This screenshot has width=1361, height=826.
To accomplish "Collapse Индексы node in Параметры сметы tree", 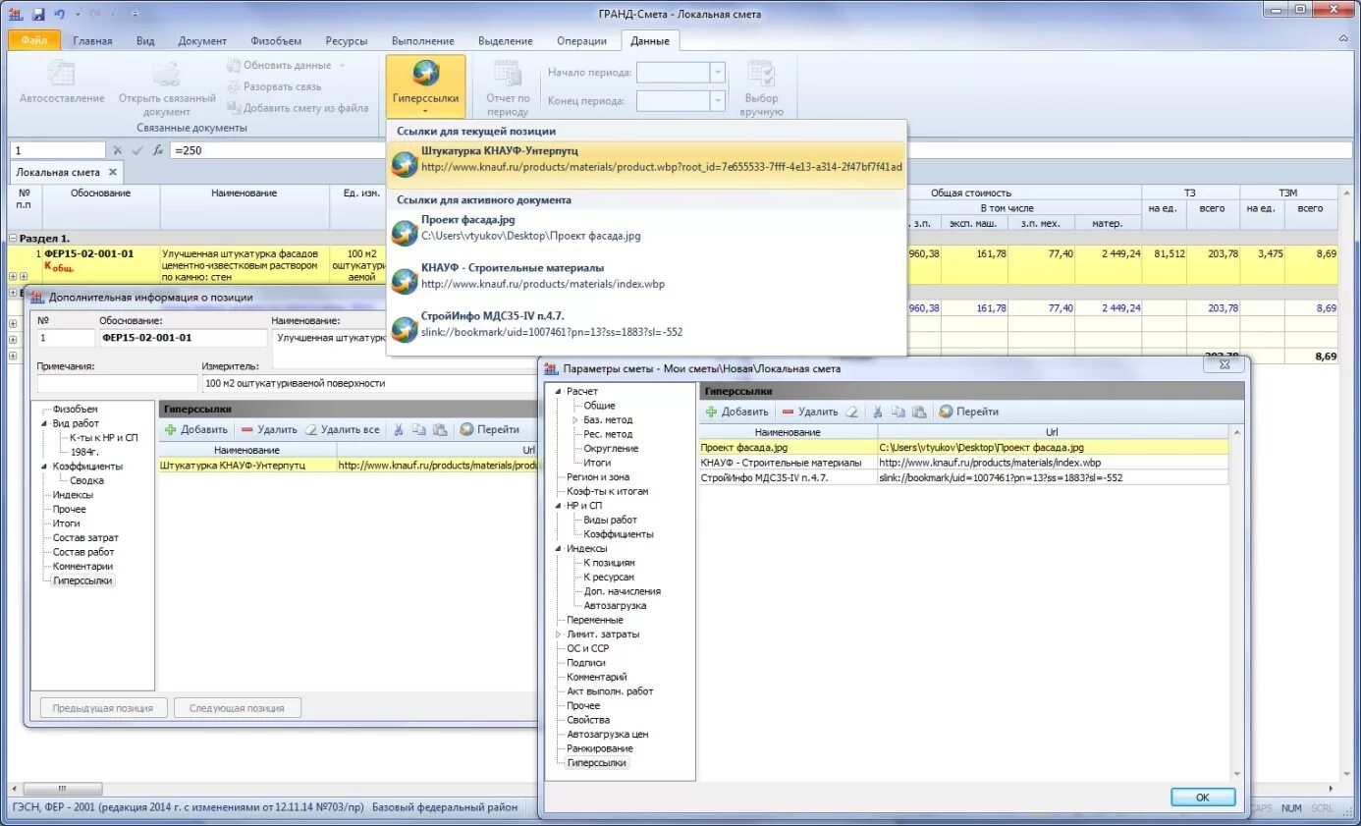I will click(559, 548).
